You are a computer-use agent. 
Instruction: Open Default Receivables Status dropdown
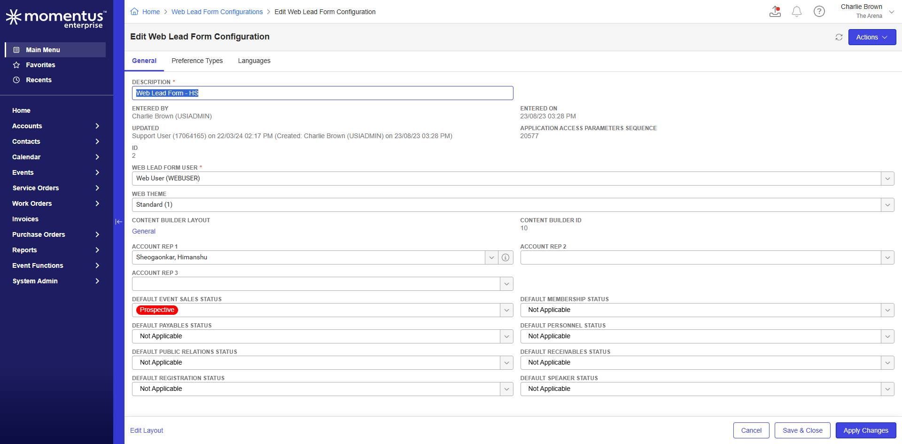(x=887, y=363)
